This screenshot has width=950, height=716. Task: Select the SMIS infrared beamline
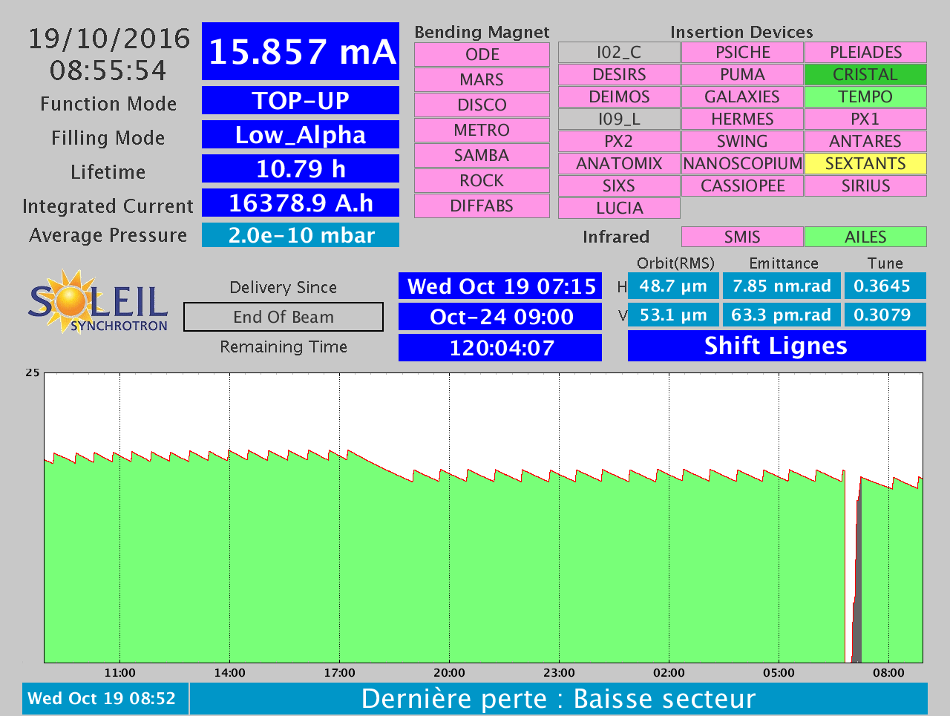coord(742,237)
